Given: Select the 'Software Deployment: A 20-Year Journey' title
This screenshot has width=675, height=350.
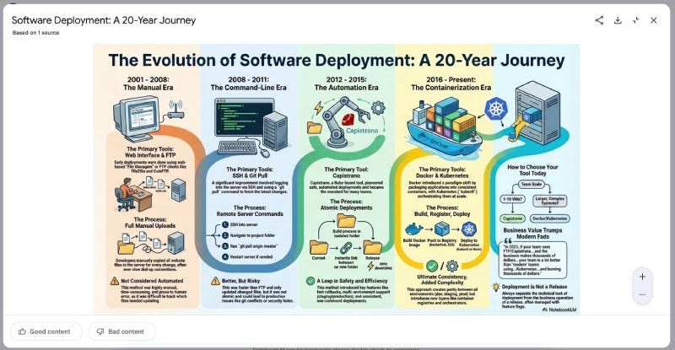Looking at the screenshot, I should (x=104, y=20).
